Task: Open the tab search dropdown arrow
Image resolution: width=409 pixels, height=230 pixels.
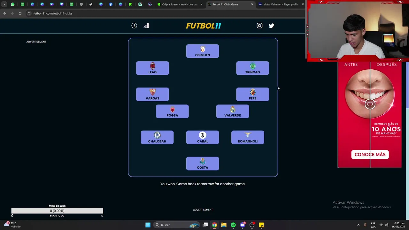Action: (x=4, y=4)
